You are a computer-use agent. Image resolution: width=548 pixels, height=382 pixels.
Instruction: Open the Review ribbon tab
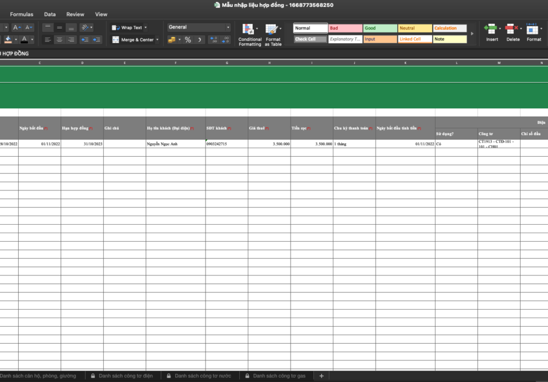click(x=75, y=14)
